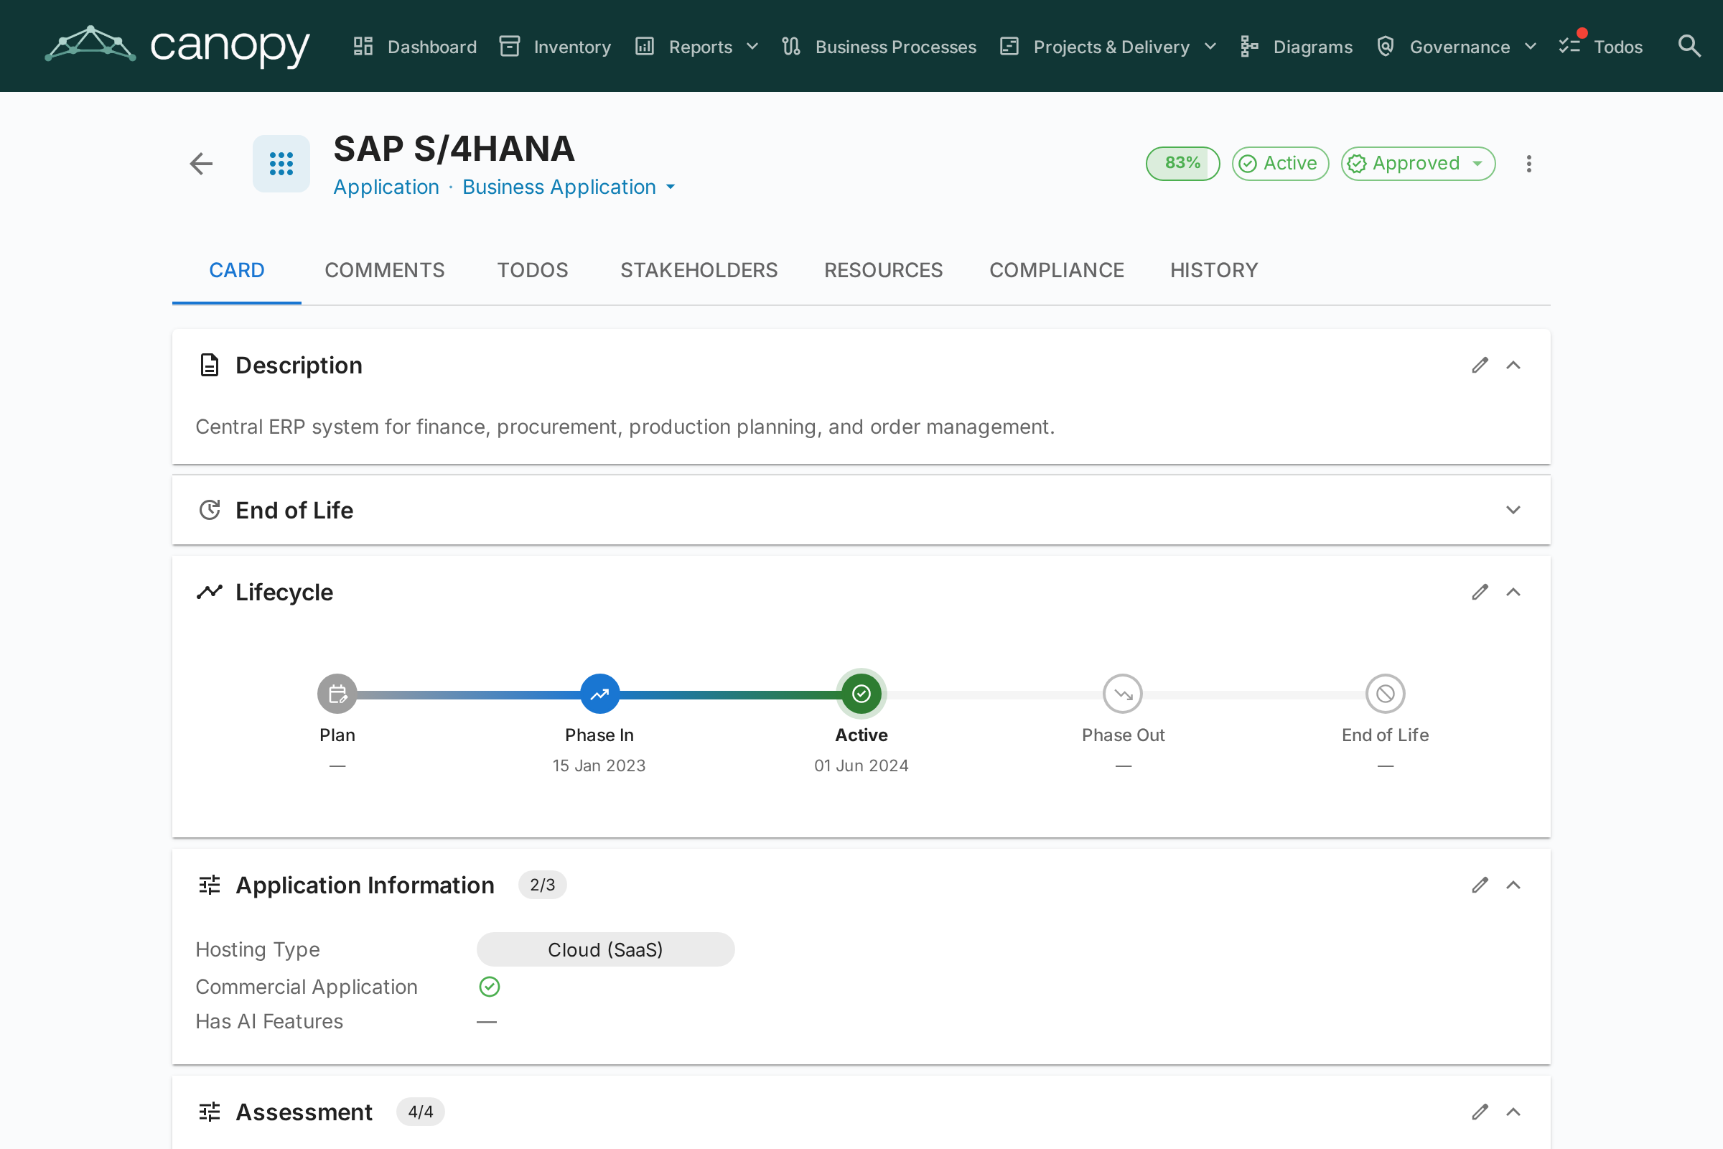Viewport: 1723px width, 1149px height.
Task: Click the Active status badge
Action: [1280, 164]
